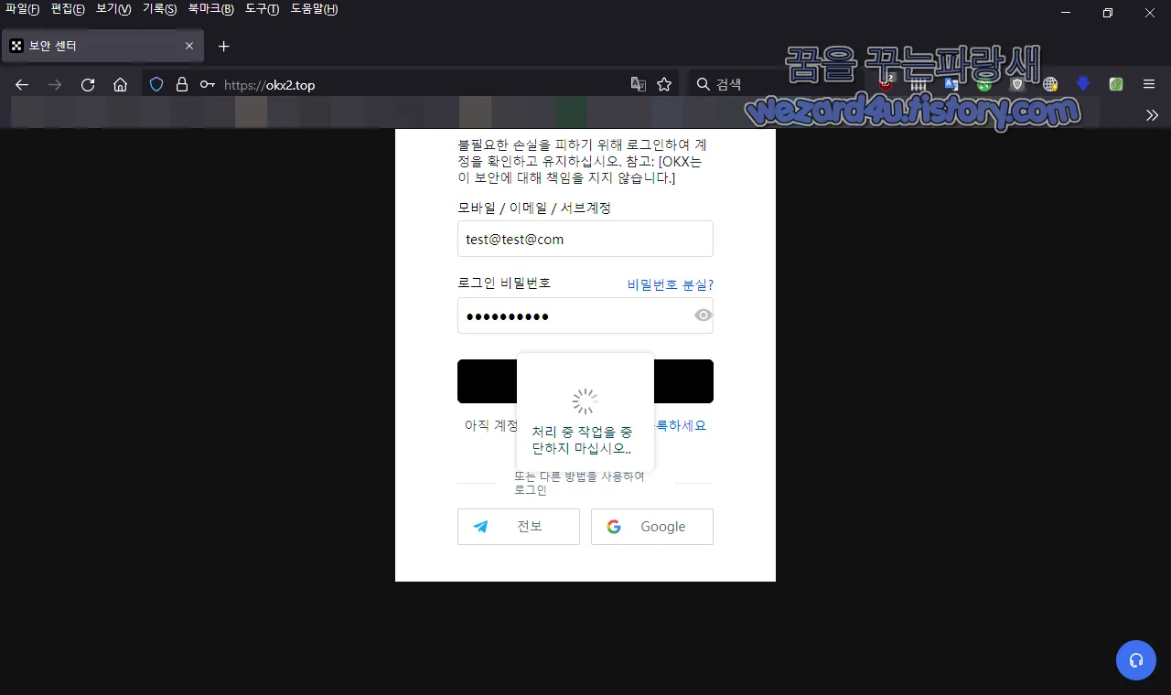This screenshot has width=1171, height=695.
Task: Go to homepage with the Home icon
Action: coord(120,83)
